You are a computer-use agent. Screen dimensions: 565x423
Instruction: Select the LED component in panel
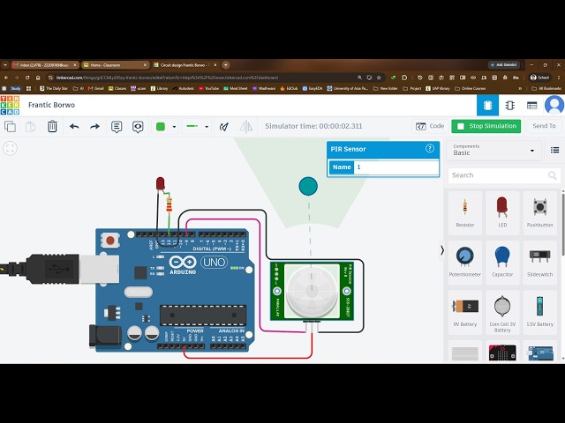[x=502, y=212]
